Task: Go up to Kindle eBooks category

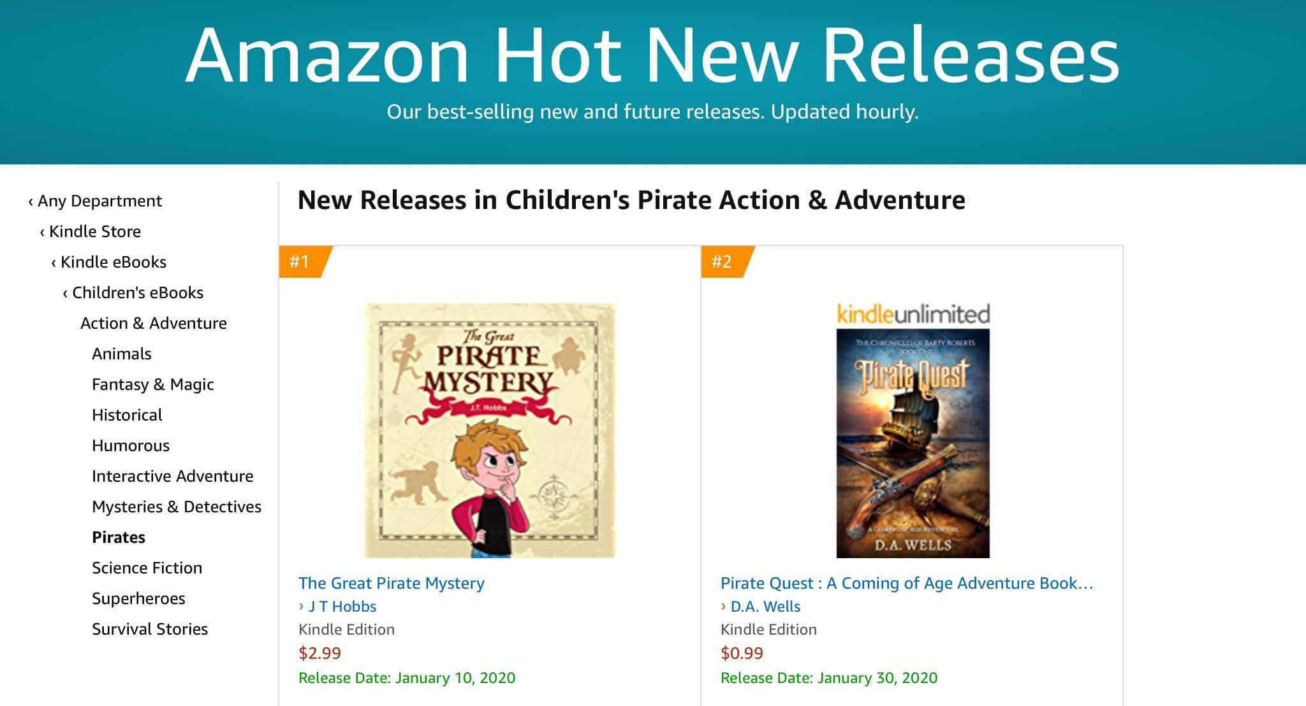Action: [113, 262]
